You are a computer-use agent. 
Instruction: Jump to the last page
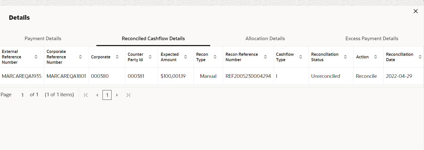point(128,95)
